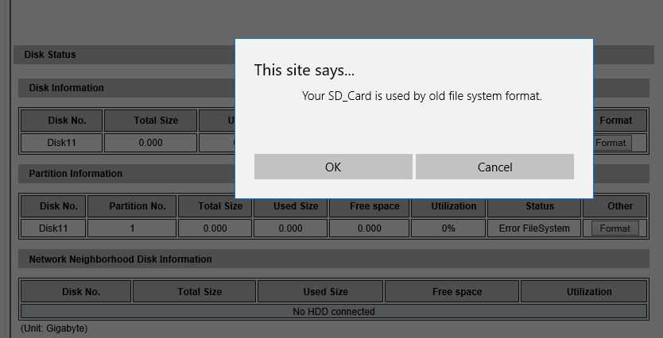Dismiss the dialog with Cancel
Image resolution: width=663 pixels, height=338 pixels.
494,167
